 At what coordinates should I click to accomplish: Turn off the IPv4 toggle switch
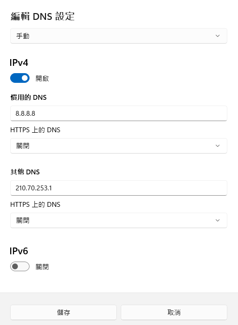coord(20,78)
